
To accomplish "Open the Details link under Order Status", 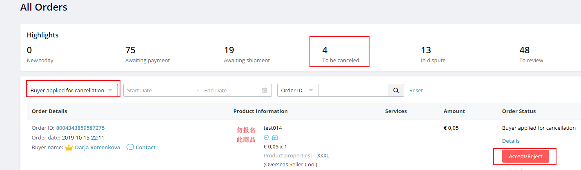I will [511, 141].
